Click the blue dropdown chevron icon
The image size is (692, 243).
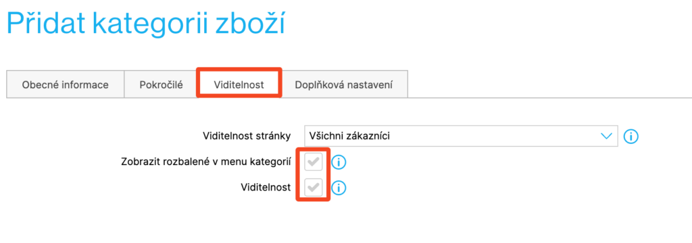pos(608,136)
